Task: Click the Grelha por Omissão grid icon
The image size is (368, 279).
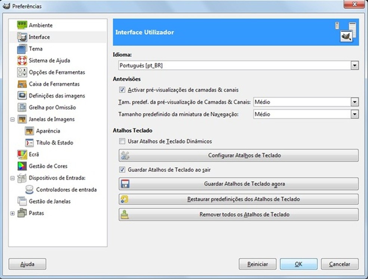Action: tap(22, 107)
